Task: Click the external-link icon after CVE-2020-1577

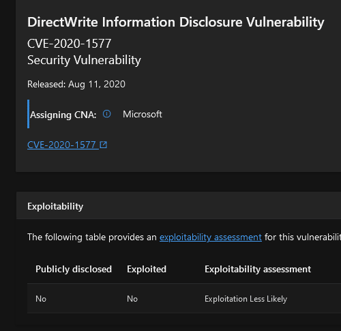Action: click(104, 145)
